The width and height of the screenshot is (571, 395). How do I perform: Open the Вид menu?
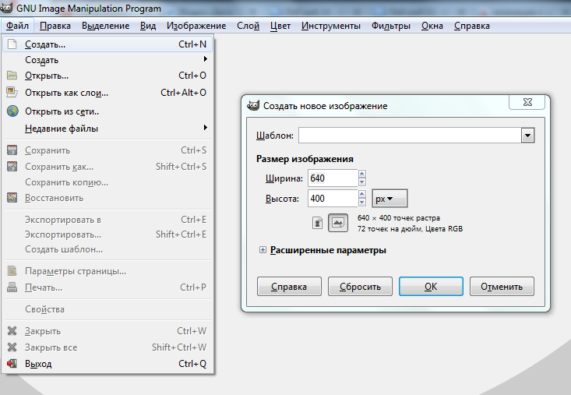148,26
